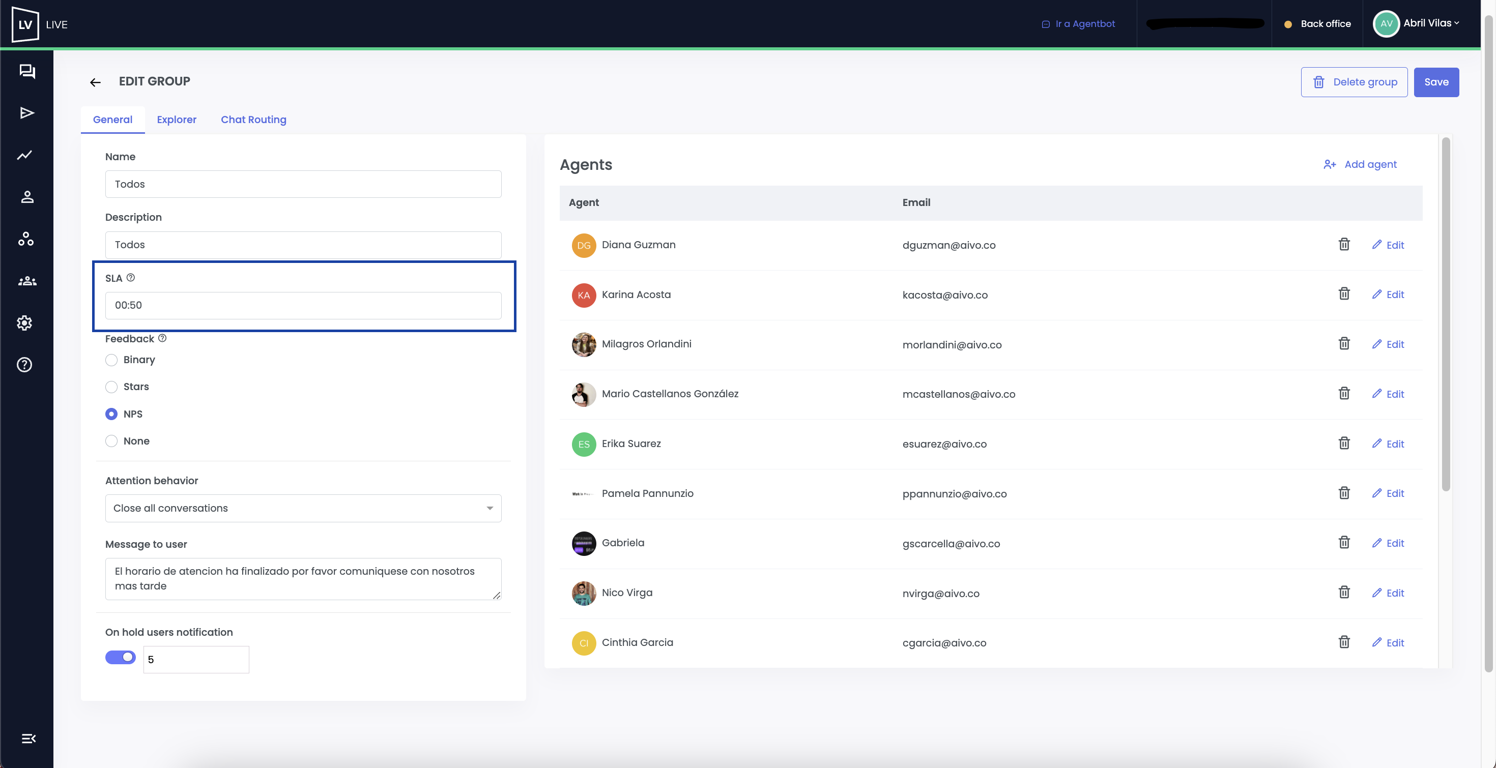Viewport: 1496px width, 768px height.
Task: Open the analytics trend line icon
Action: (x=24, y=155)
